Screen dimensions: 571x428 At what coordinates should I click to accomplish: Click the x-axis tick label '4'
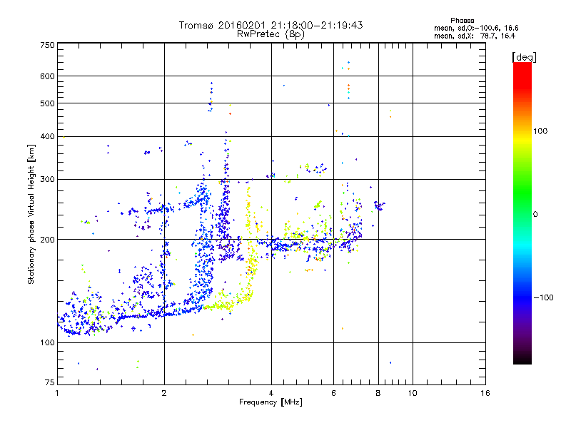pyautogui.click(x=271, y=393)
